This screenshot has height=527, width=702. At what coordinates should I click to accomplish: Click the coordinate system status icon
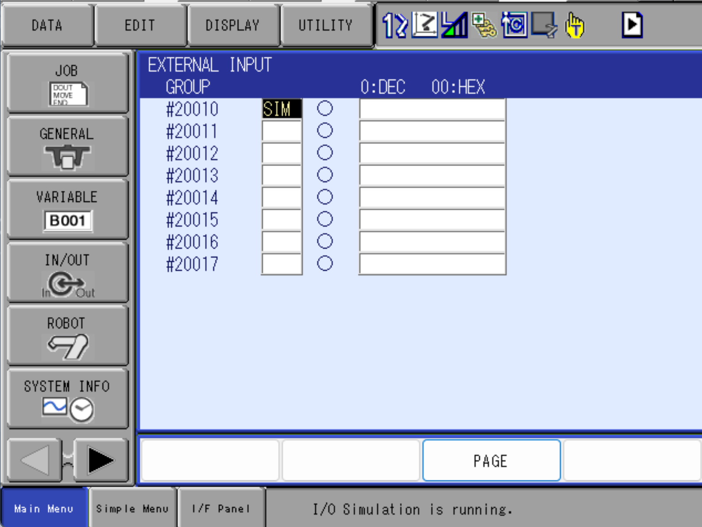[x=425, y=25]
